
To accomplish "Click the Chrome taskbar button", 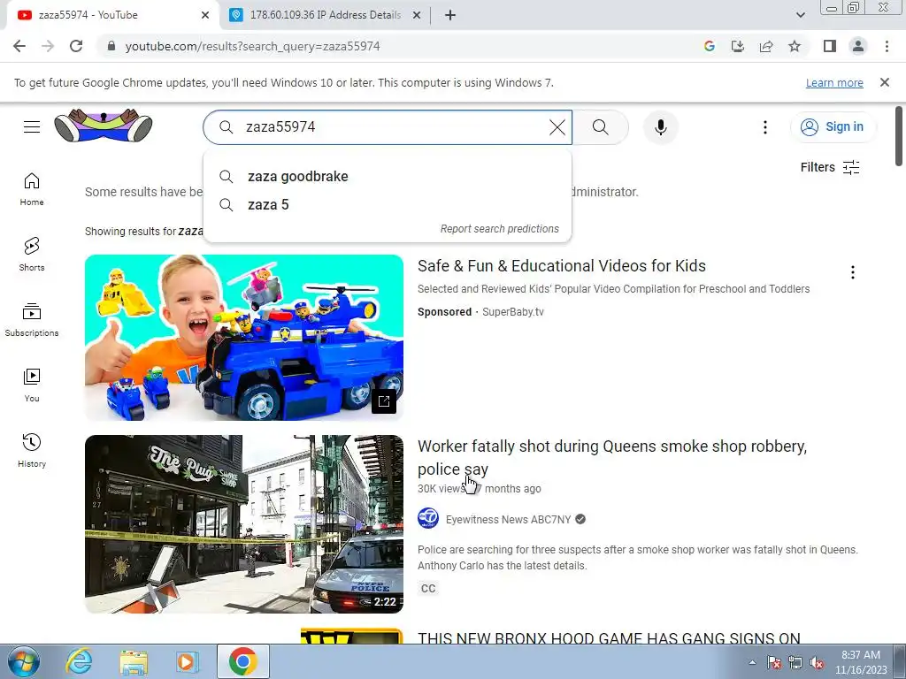I will click(x=242, y=661).
